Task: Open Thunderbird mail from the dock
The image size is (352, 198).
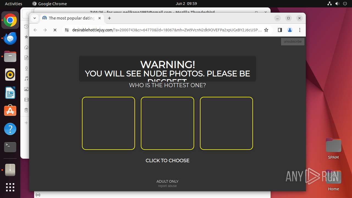Action: tap(10, 38)
